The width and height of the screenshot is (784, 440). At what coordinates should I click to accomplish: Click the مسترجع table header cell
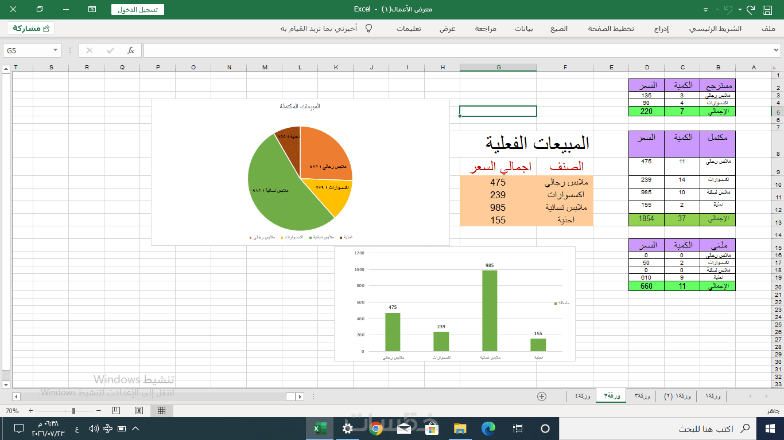coord(717,85)
